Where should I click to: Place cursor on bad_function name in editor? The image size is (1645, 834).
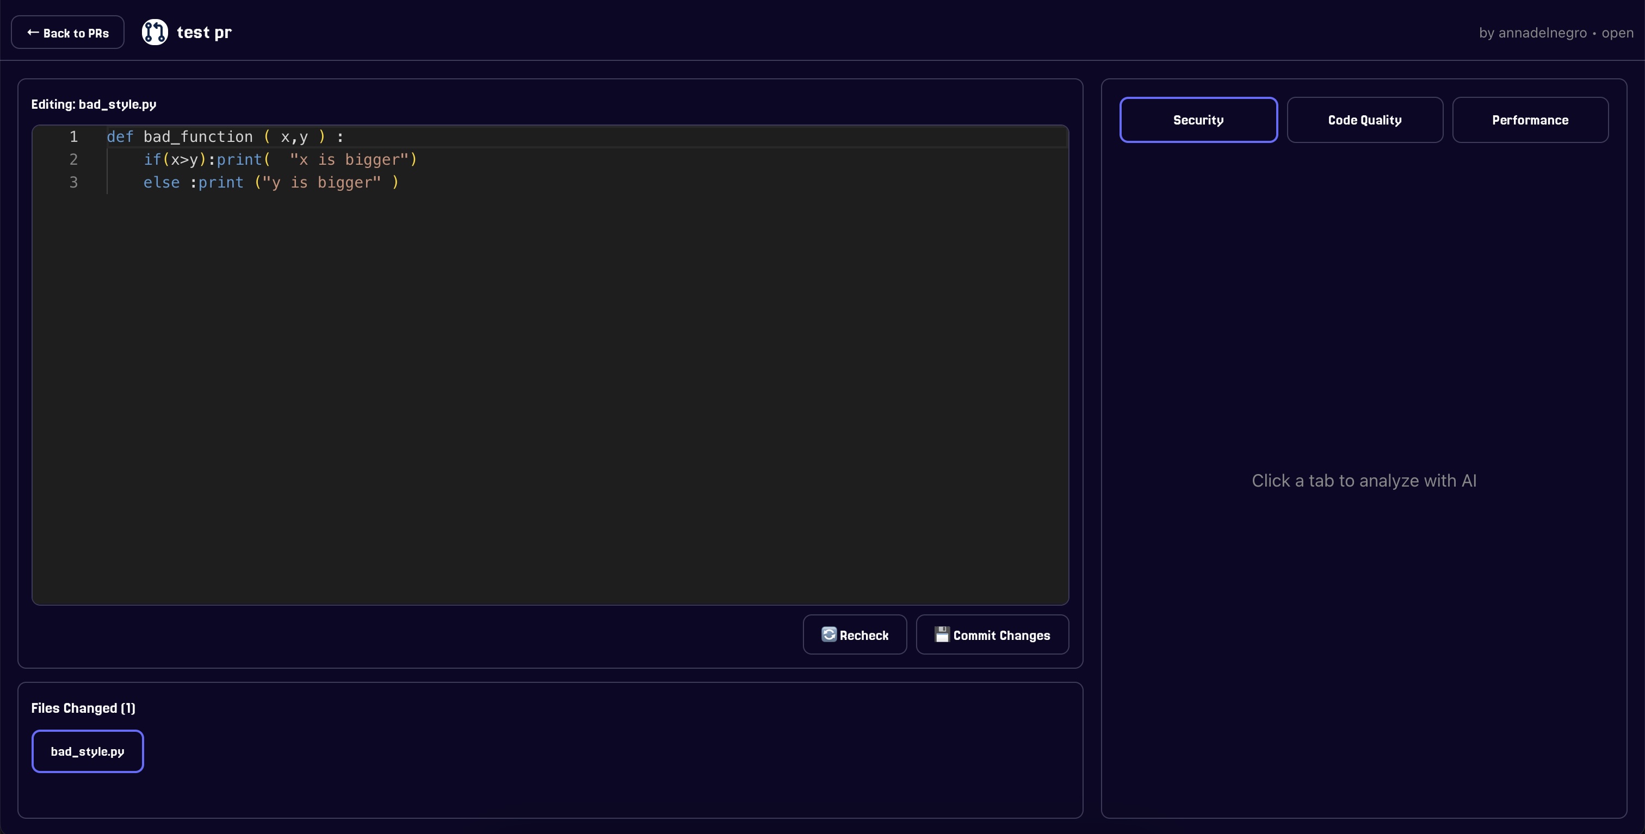(x=198, y=136)
